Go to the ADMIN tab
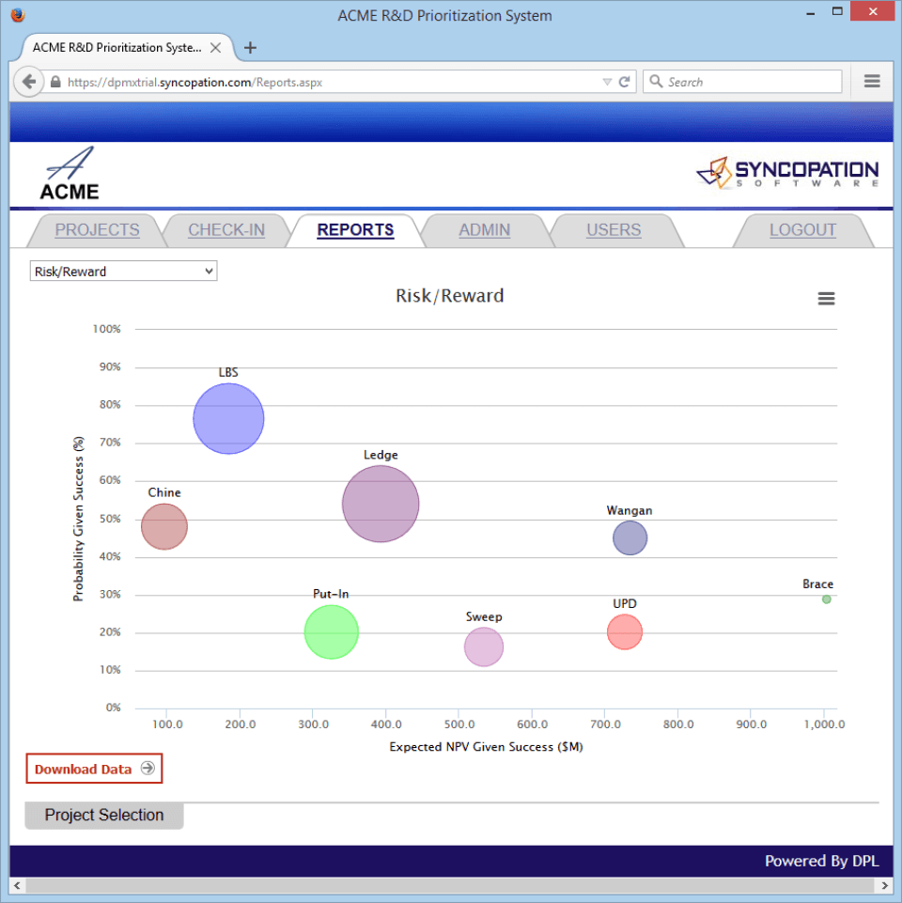The image size is (902, 903). pos(484,230)
